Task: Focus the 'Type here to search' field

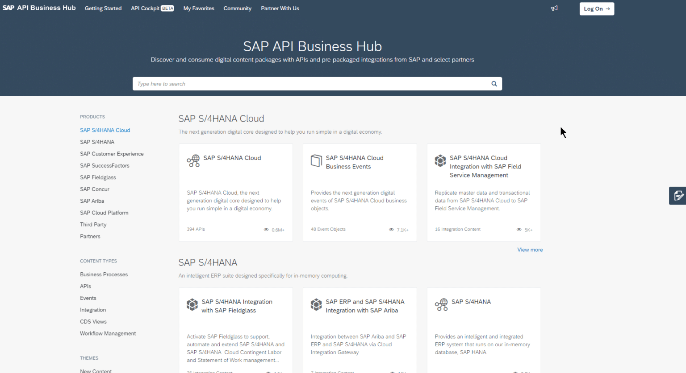Action: (x=308, y=84)
